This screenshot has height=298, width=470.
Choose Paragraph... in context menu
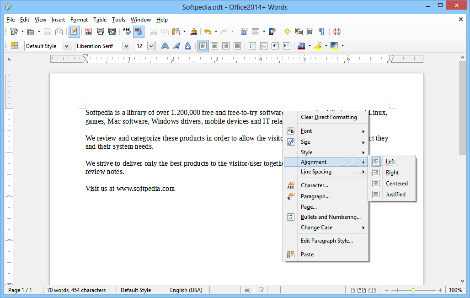click(326, 196)
